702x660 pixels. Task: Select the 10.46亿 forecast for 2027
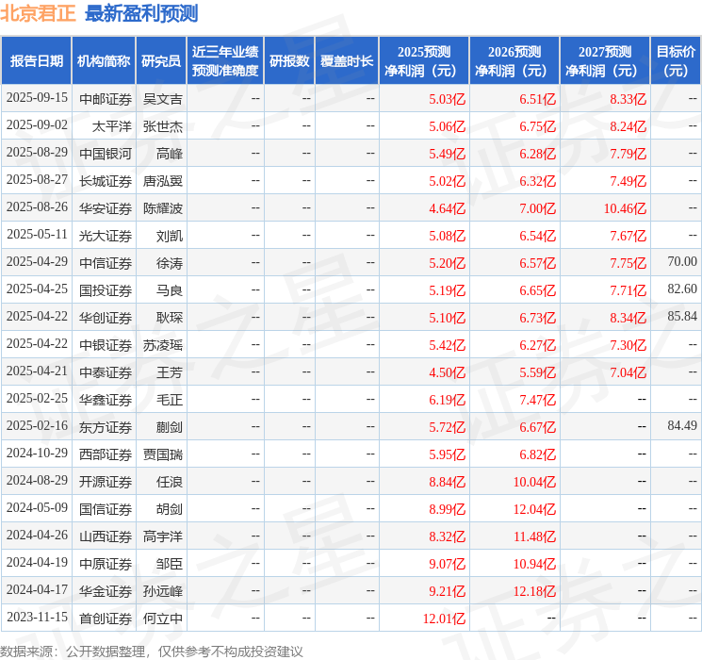tap(625, 207)
